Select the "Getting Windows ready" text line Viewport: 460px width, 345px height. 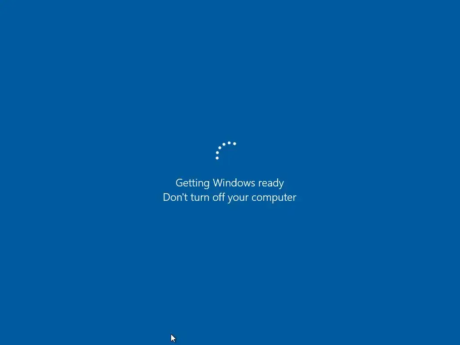(x=230, y=183)
